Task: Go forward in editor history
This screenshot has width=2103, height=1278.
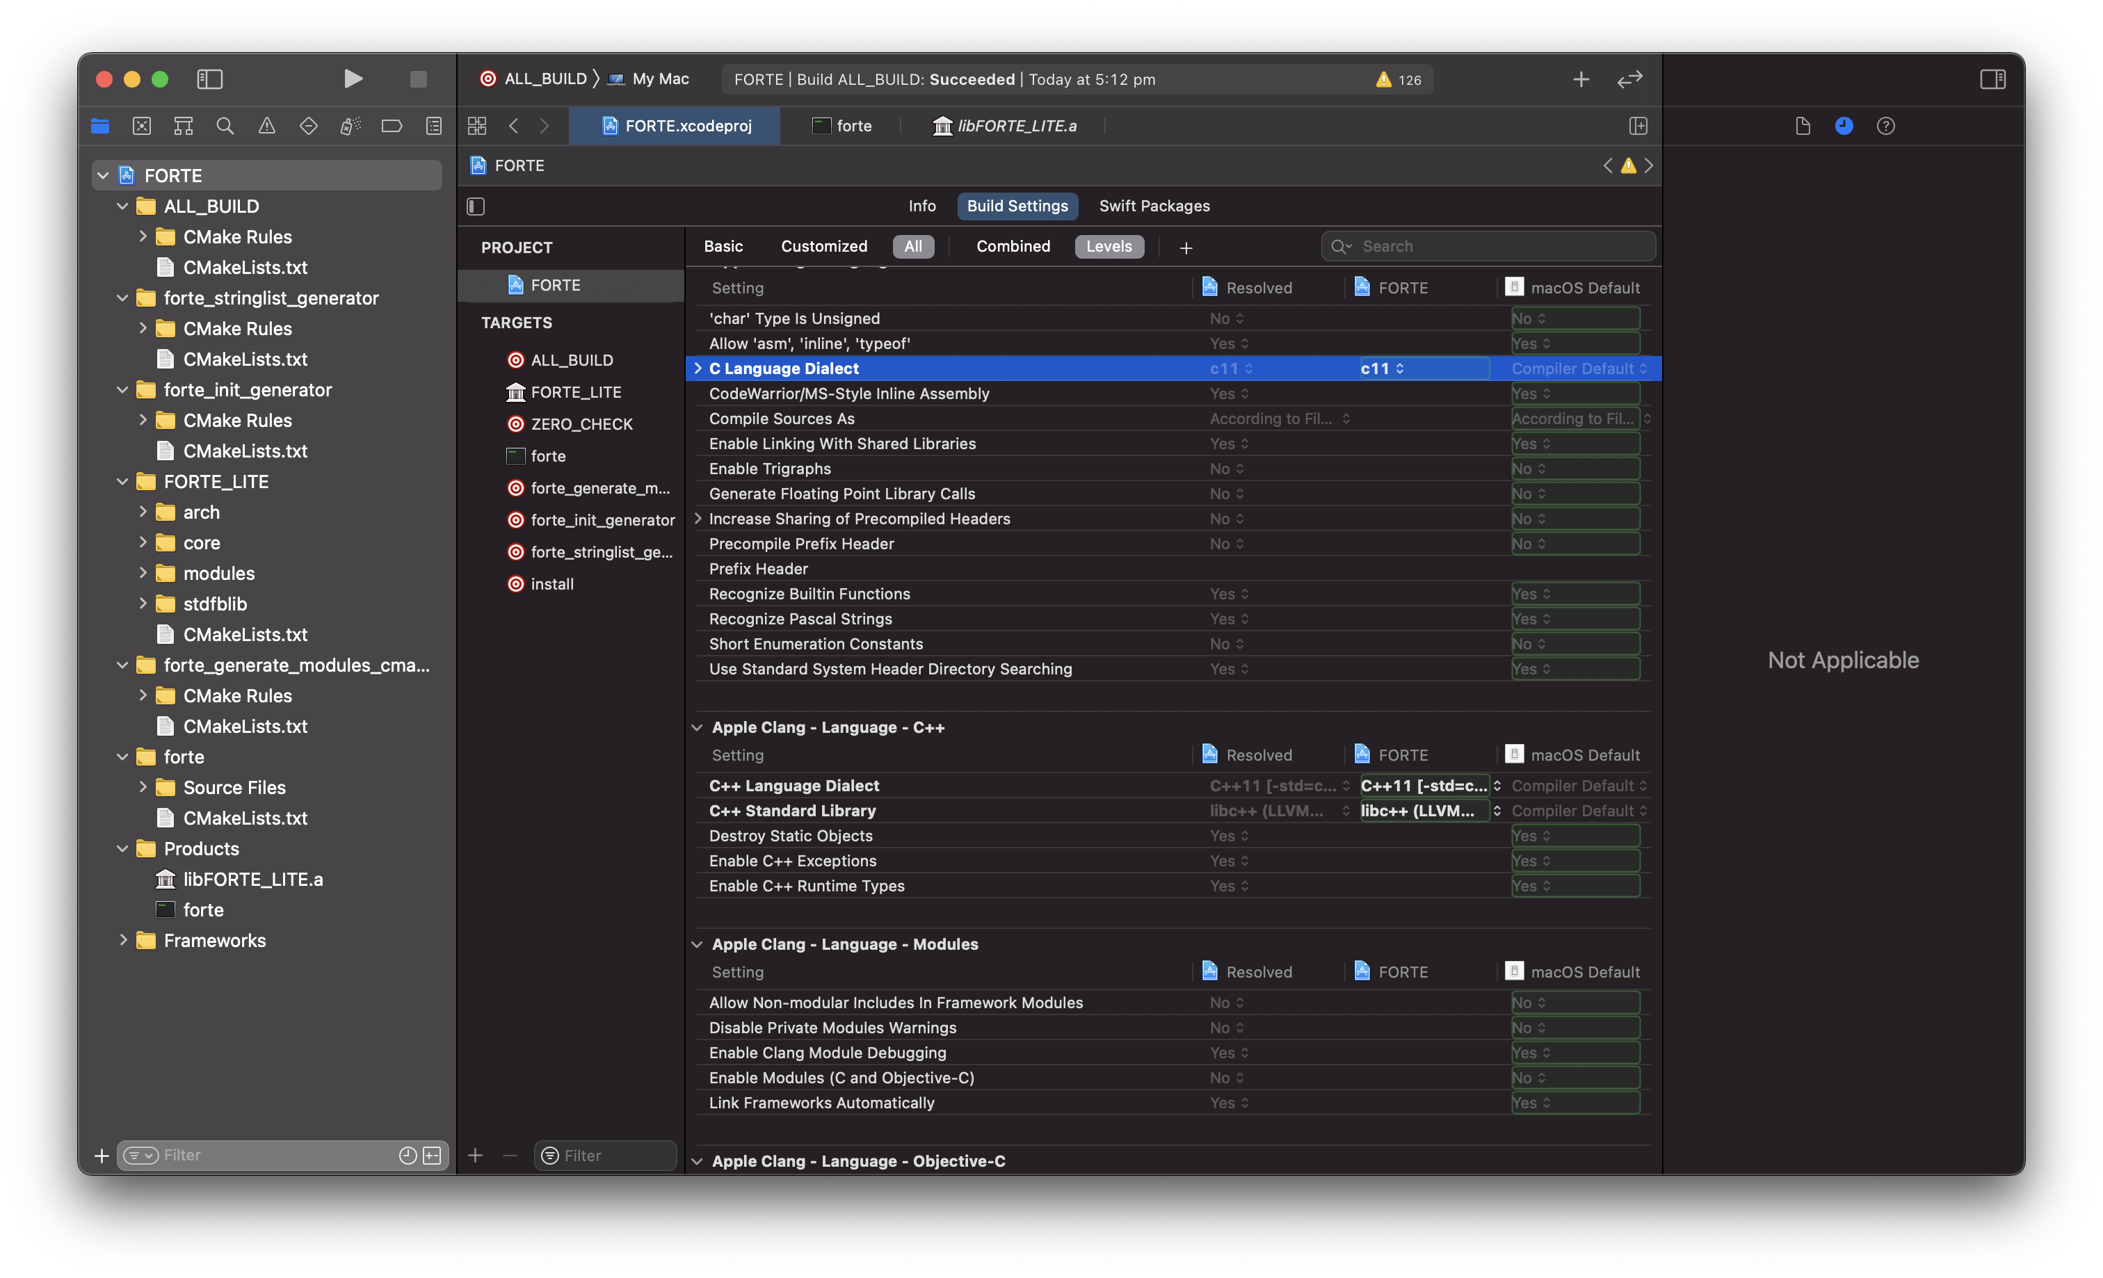Action: point(545,127)
